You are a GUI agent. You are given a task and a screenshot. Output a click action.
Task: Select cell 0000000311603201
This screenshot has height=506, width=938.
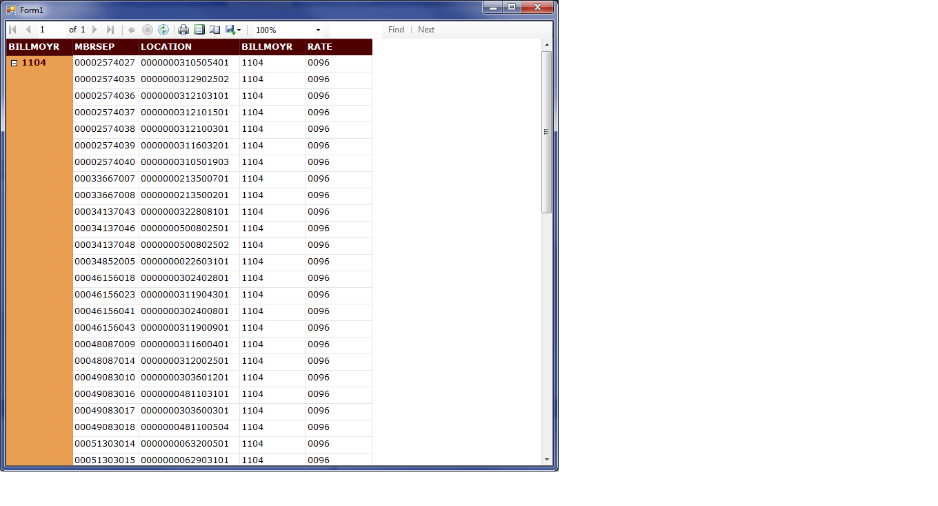(x=189, y=146)
